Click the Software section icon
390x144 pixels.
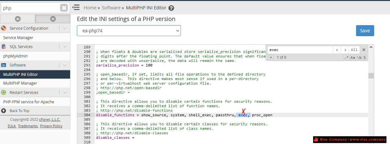(x=4, y=65)
